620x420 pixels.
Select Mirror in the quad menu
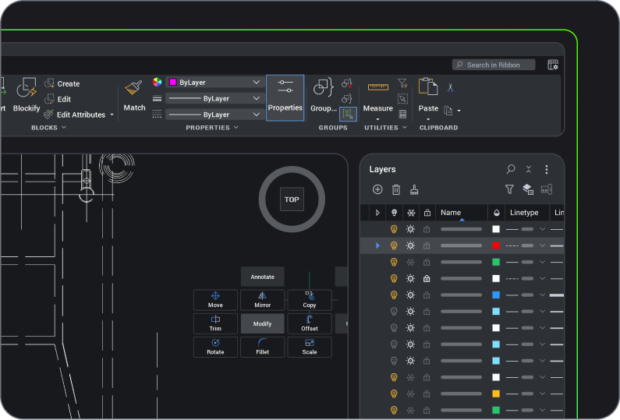(x=263, y=300)
